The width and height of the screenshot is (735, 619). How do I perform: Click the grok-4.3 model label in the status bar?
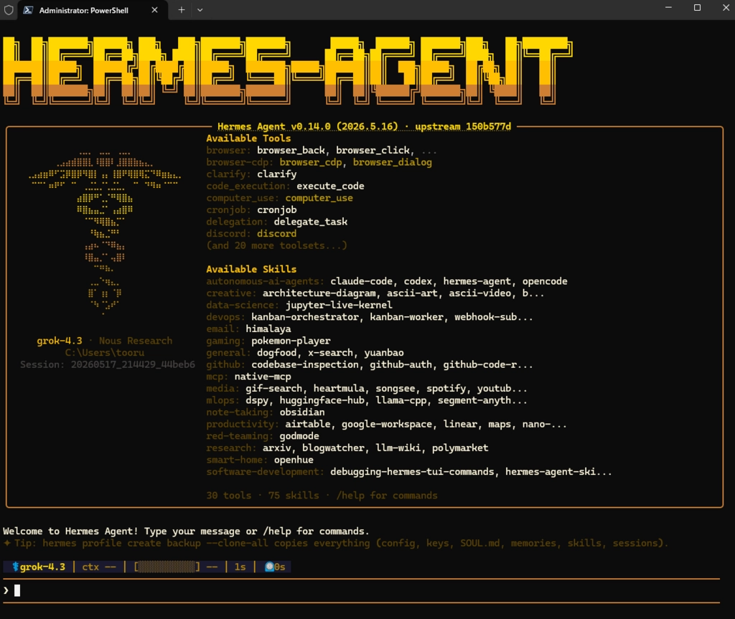tap(42, 567)
